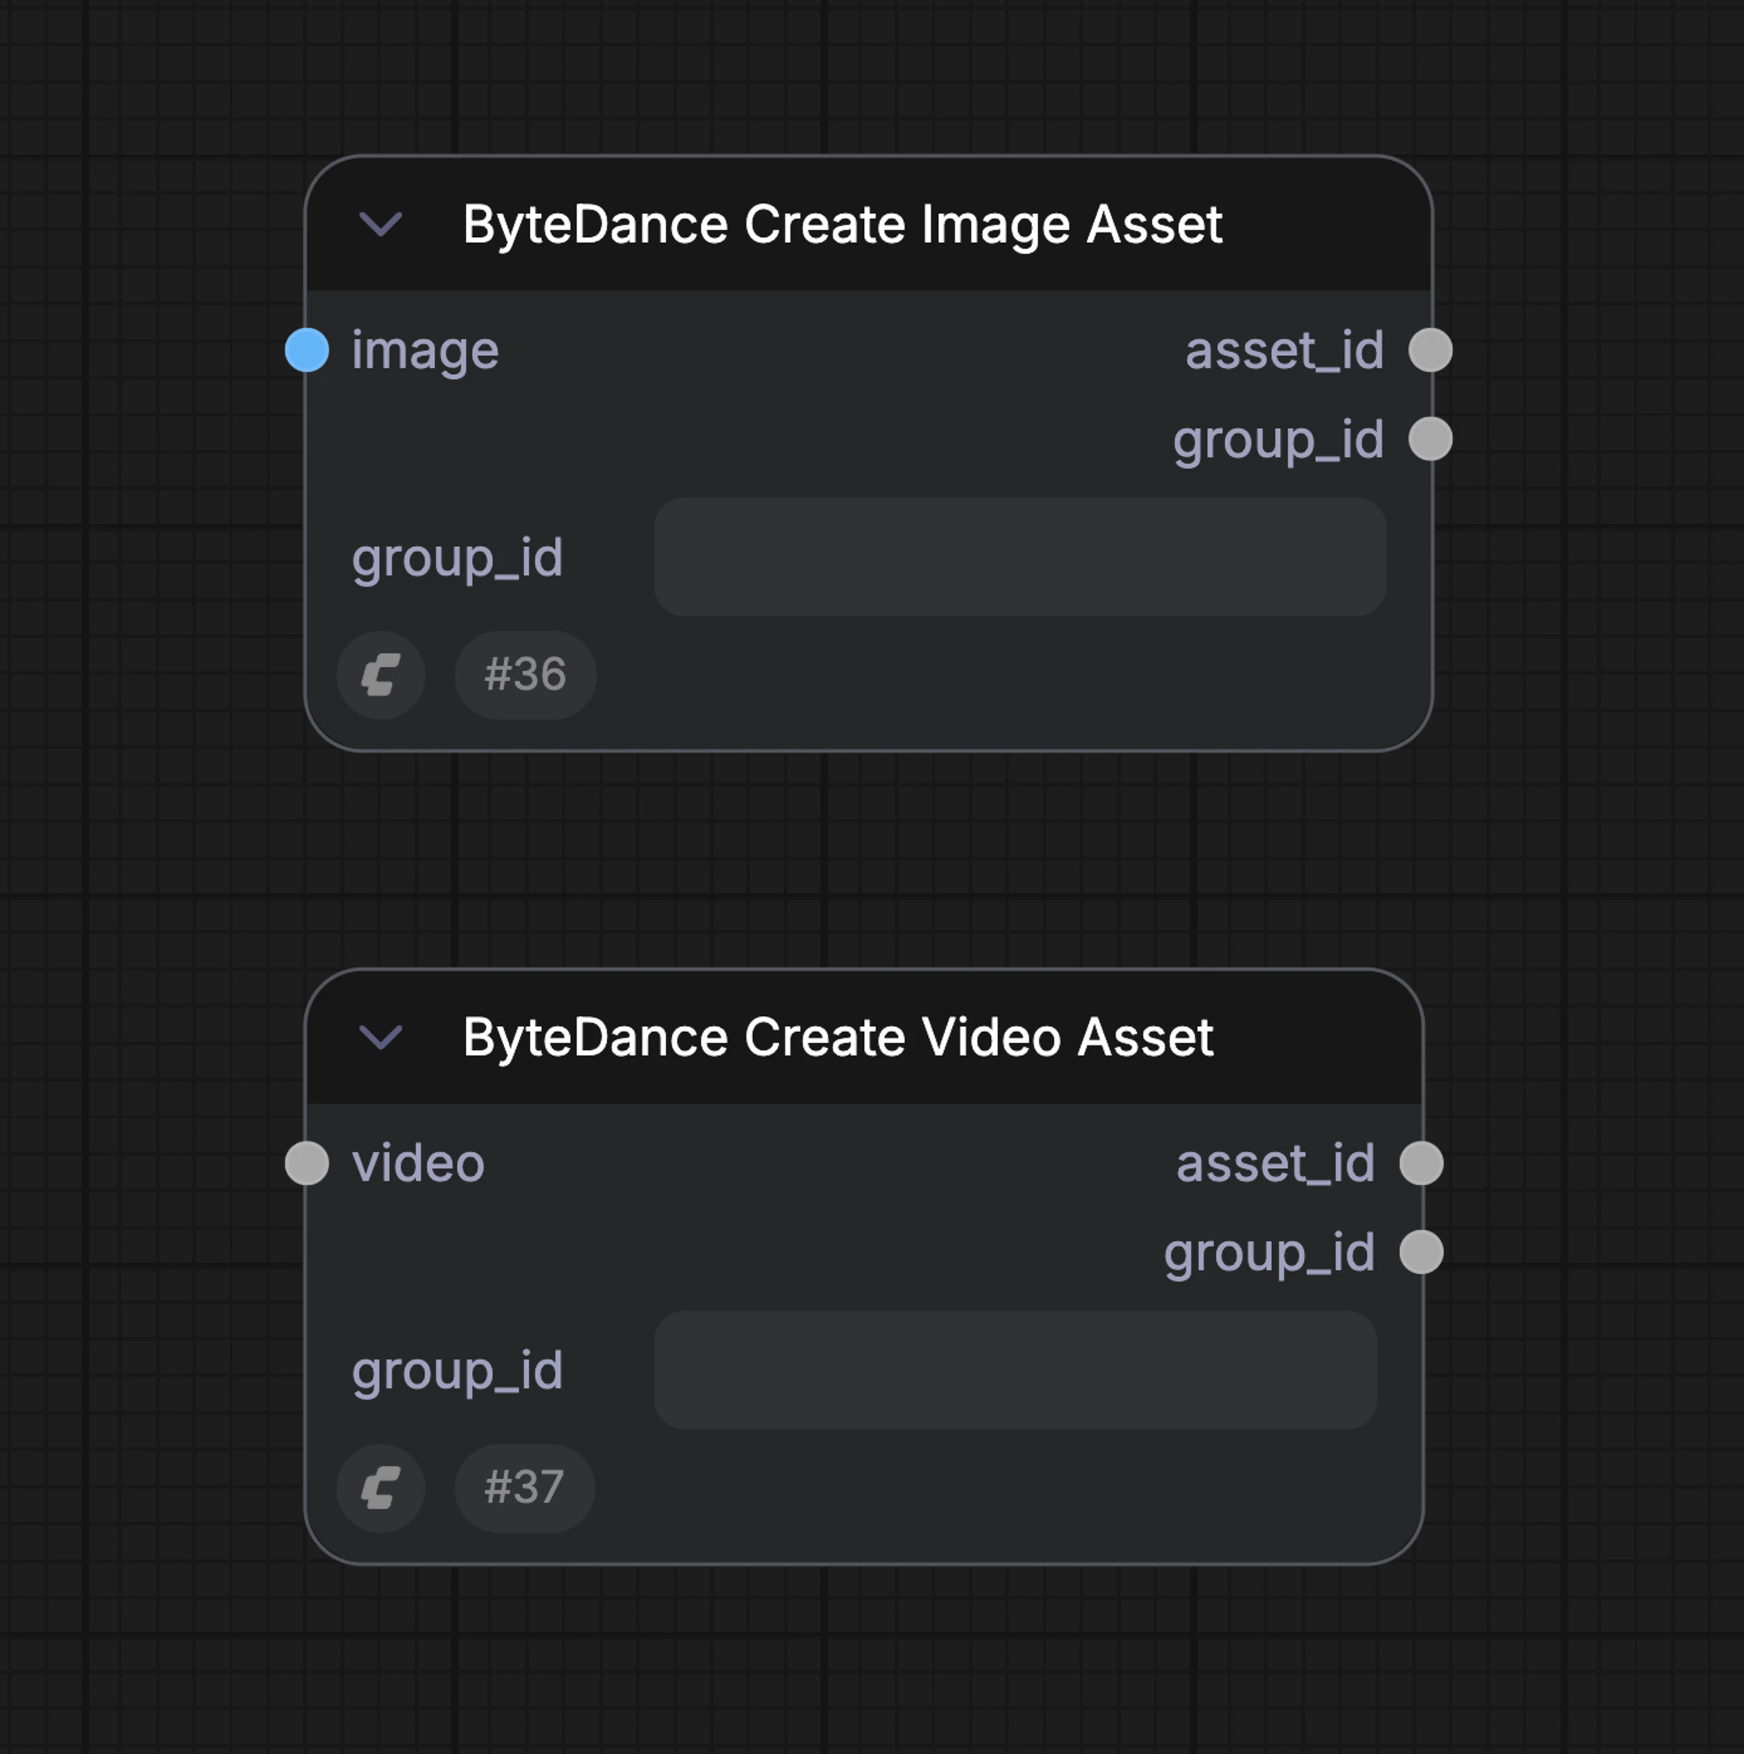Collapse the ByteDance Create Video Asset node
The width and height of the screenshot is (1744, 1754).
tap(381, 1038)
